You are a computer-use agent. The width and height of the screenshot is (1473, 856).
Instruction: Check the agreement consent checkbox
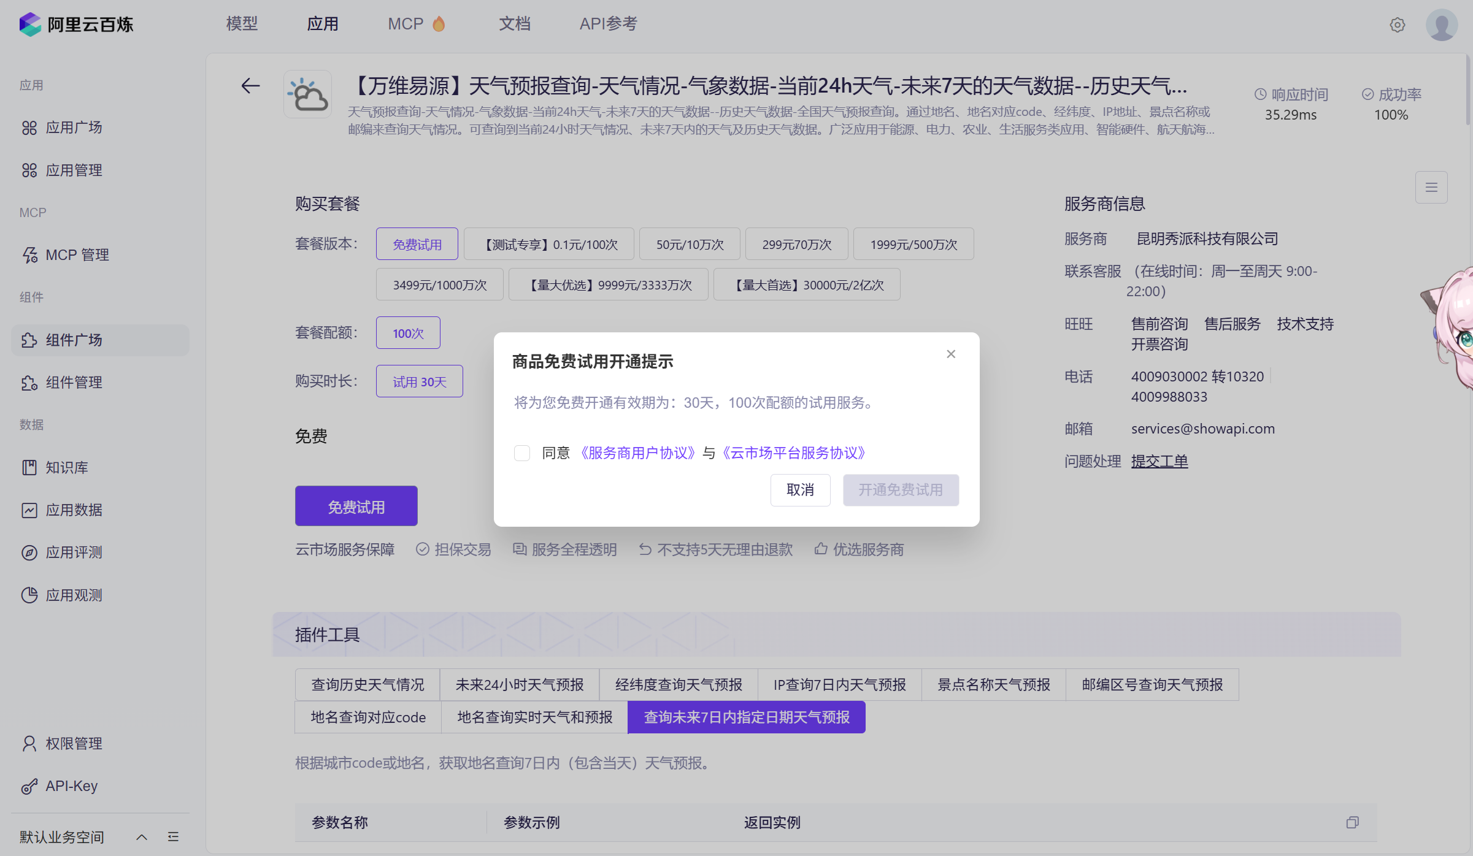(x=522, y=453)
